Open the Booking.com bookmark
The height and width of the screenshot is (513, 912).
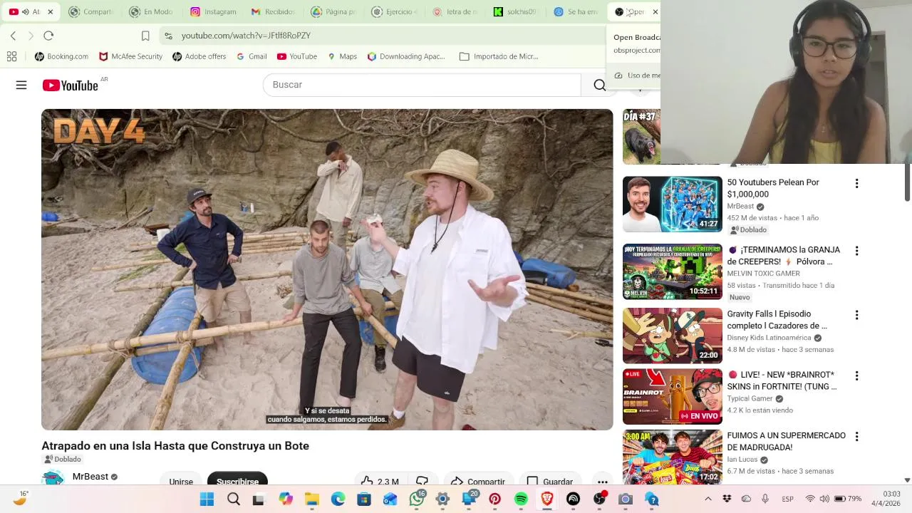pos(61,56)
